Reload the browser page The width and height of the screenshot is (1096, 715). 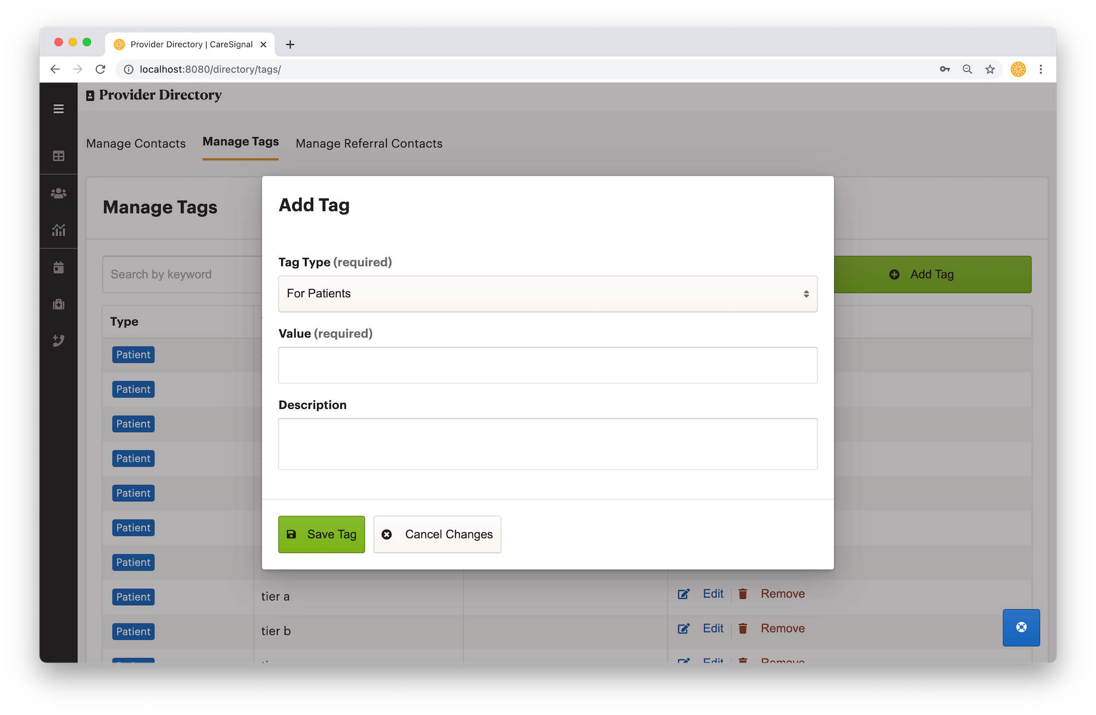tap(100, 69)
